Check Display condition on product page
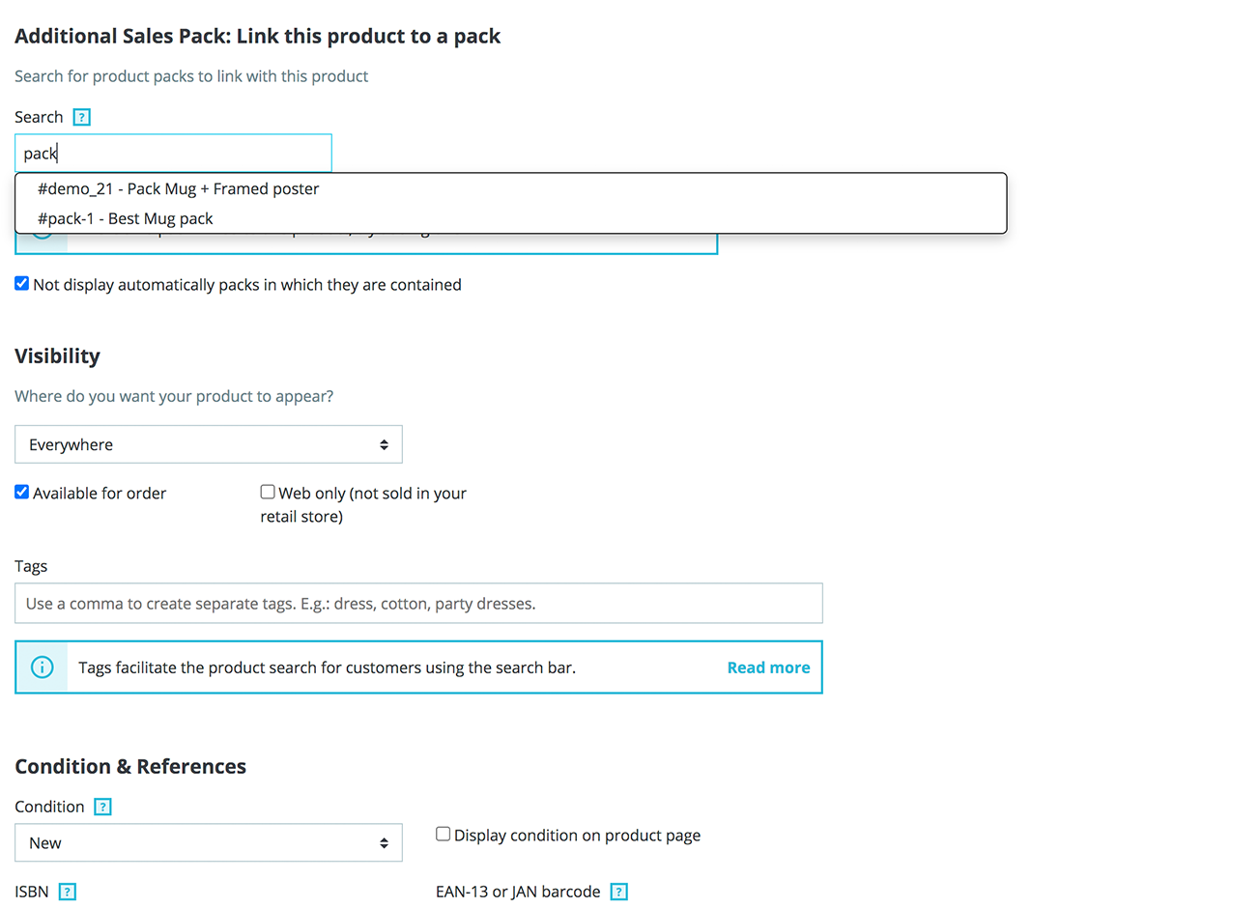 [x=444, y=834]
